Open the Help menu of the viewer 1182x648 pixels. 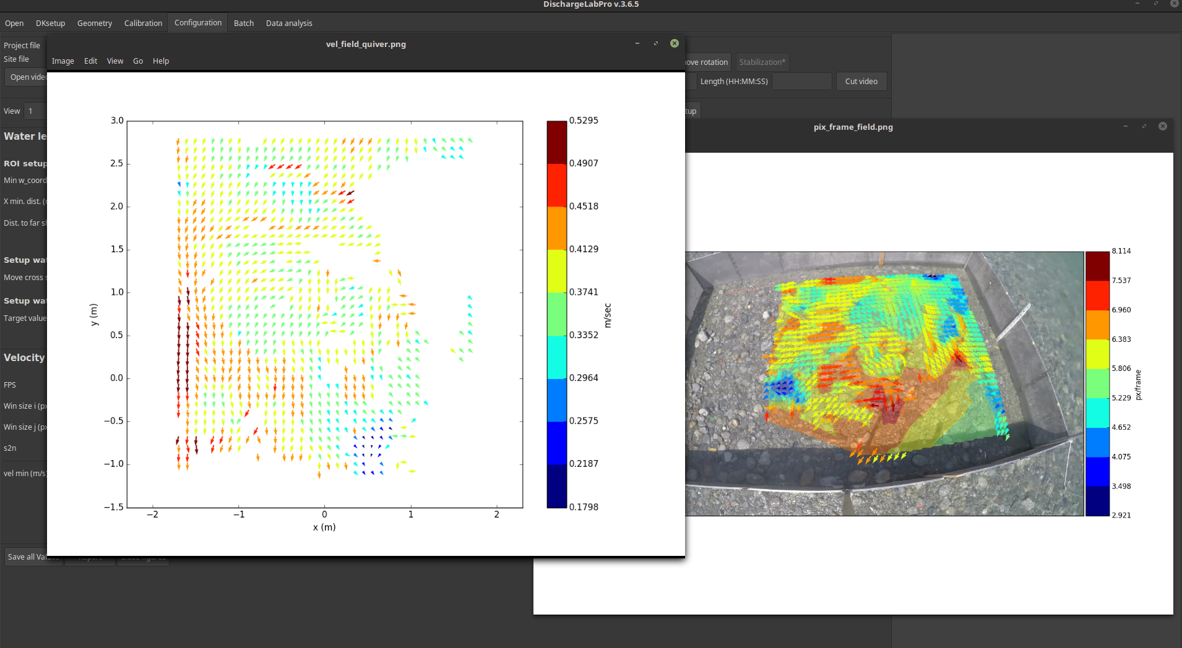point(161,61)
